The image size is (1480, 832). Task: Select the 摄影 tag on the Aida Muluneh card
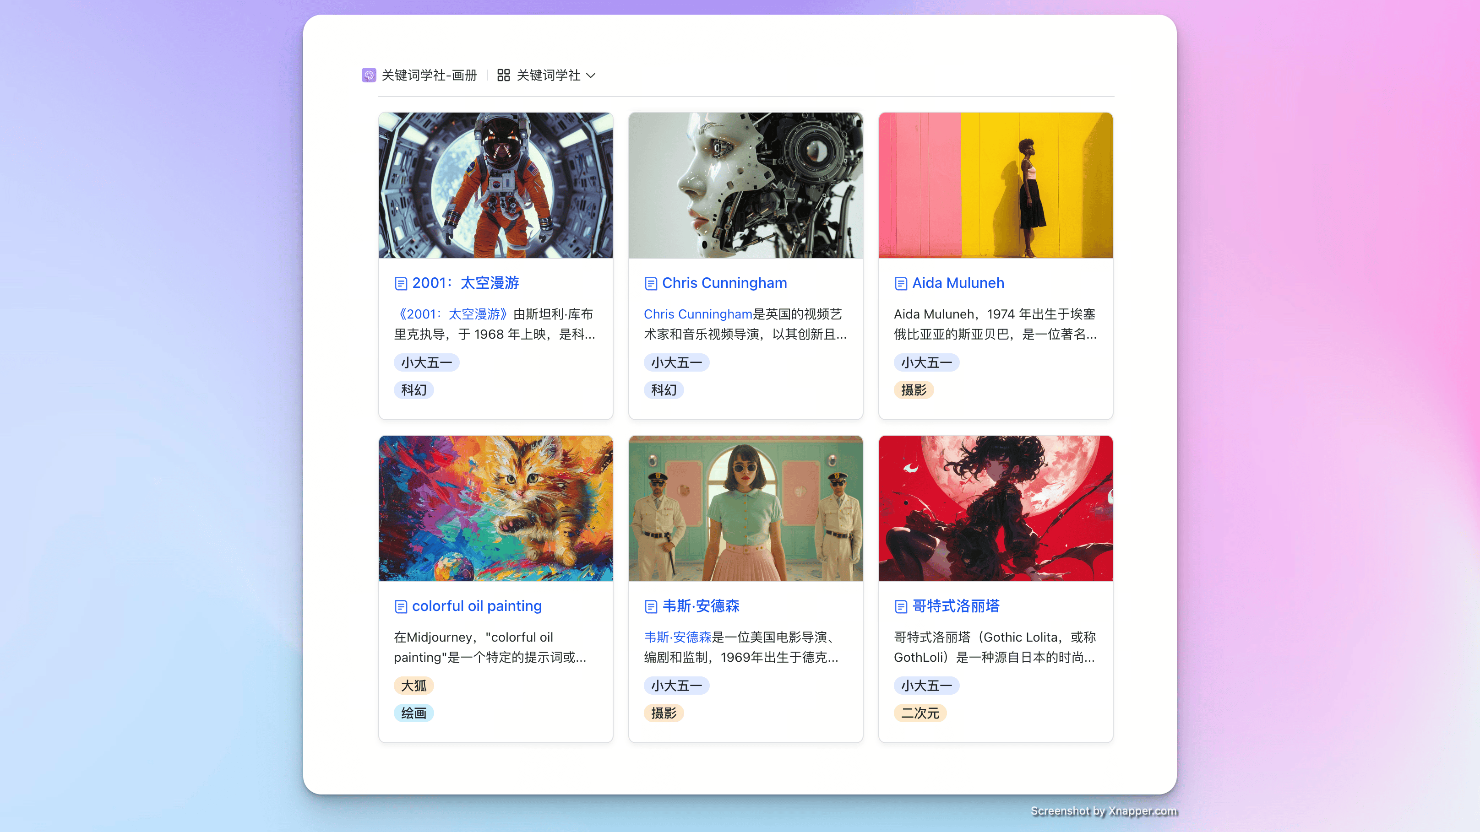[914, 389]
